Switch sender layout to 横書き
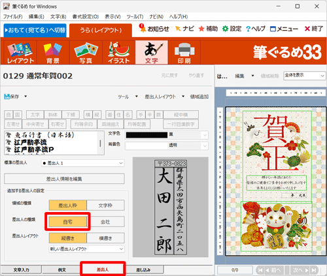 105,238
